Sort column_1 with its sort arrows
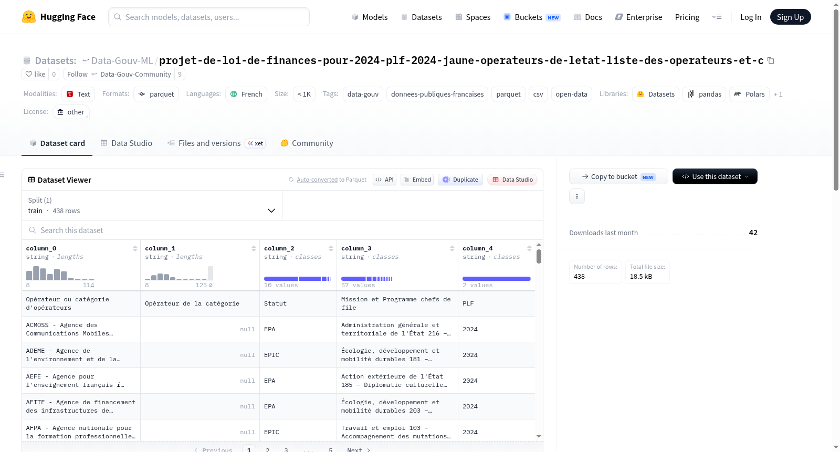The width and height of the screenshot is (840, 452). click(254, 248)
